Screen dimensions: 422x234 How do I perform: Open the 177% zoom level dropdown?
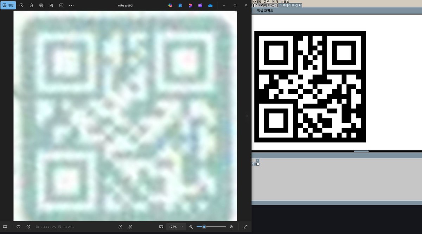(176, 227)
